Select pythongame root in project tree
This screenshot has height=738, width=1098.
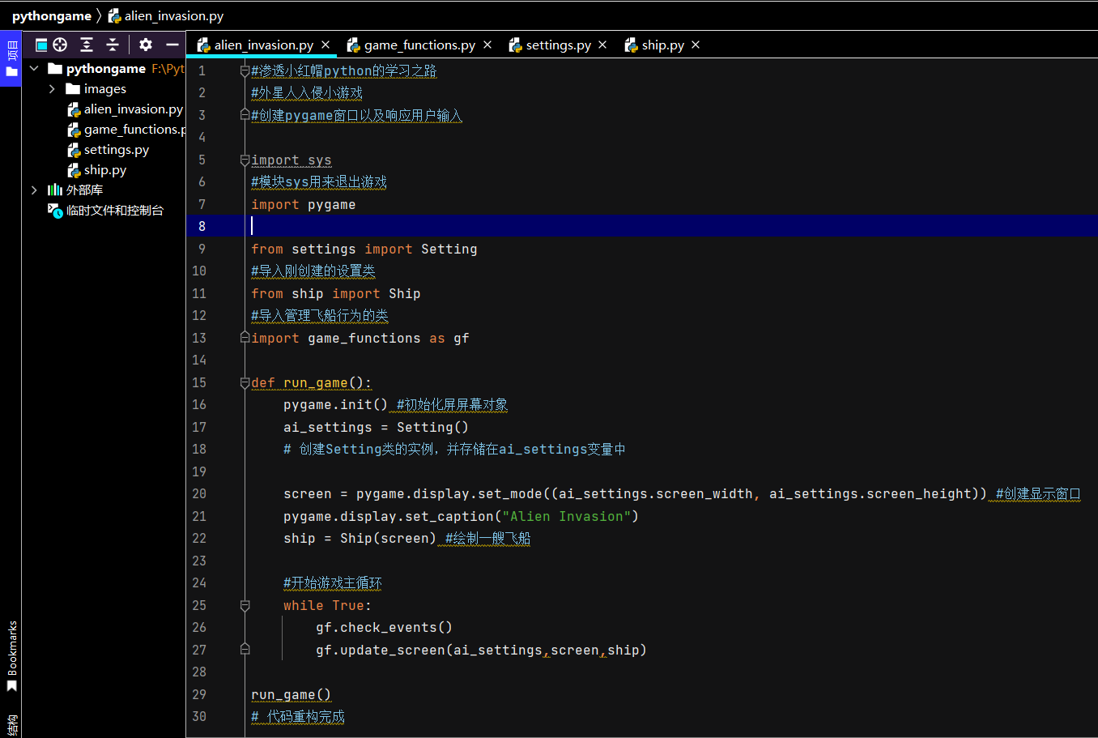[106, 69]
